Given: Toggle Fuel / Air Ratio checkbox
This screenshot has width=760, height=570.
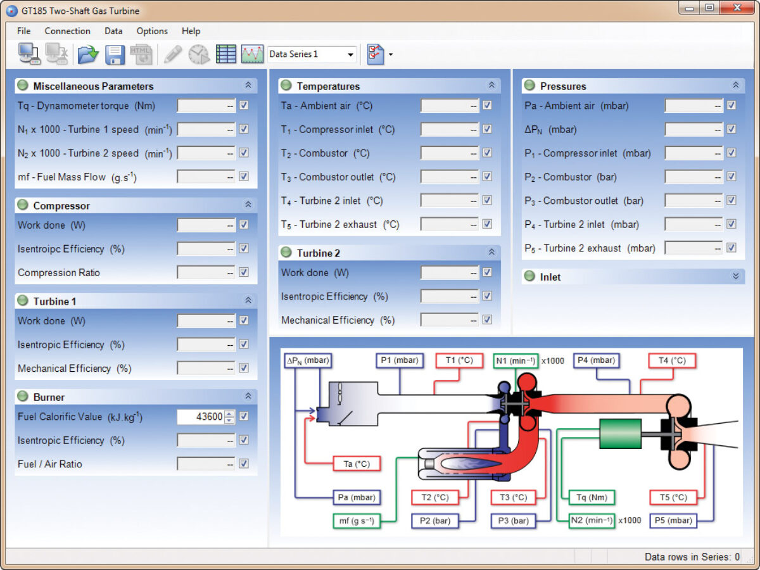Looking at the screenshot, I should click(x=244, y=464).
